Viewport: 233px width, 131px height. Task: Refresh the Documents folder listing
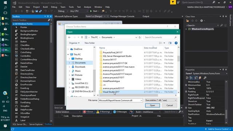coord(140,37)
